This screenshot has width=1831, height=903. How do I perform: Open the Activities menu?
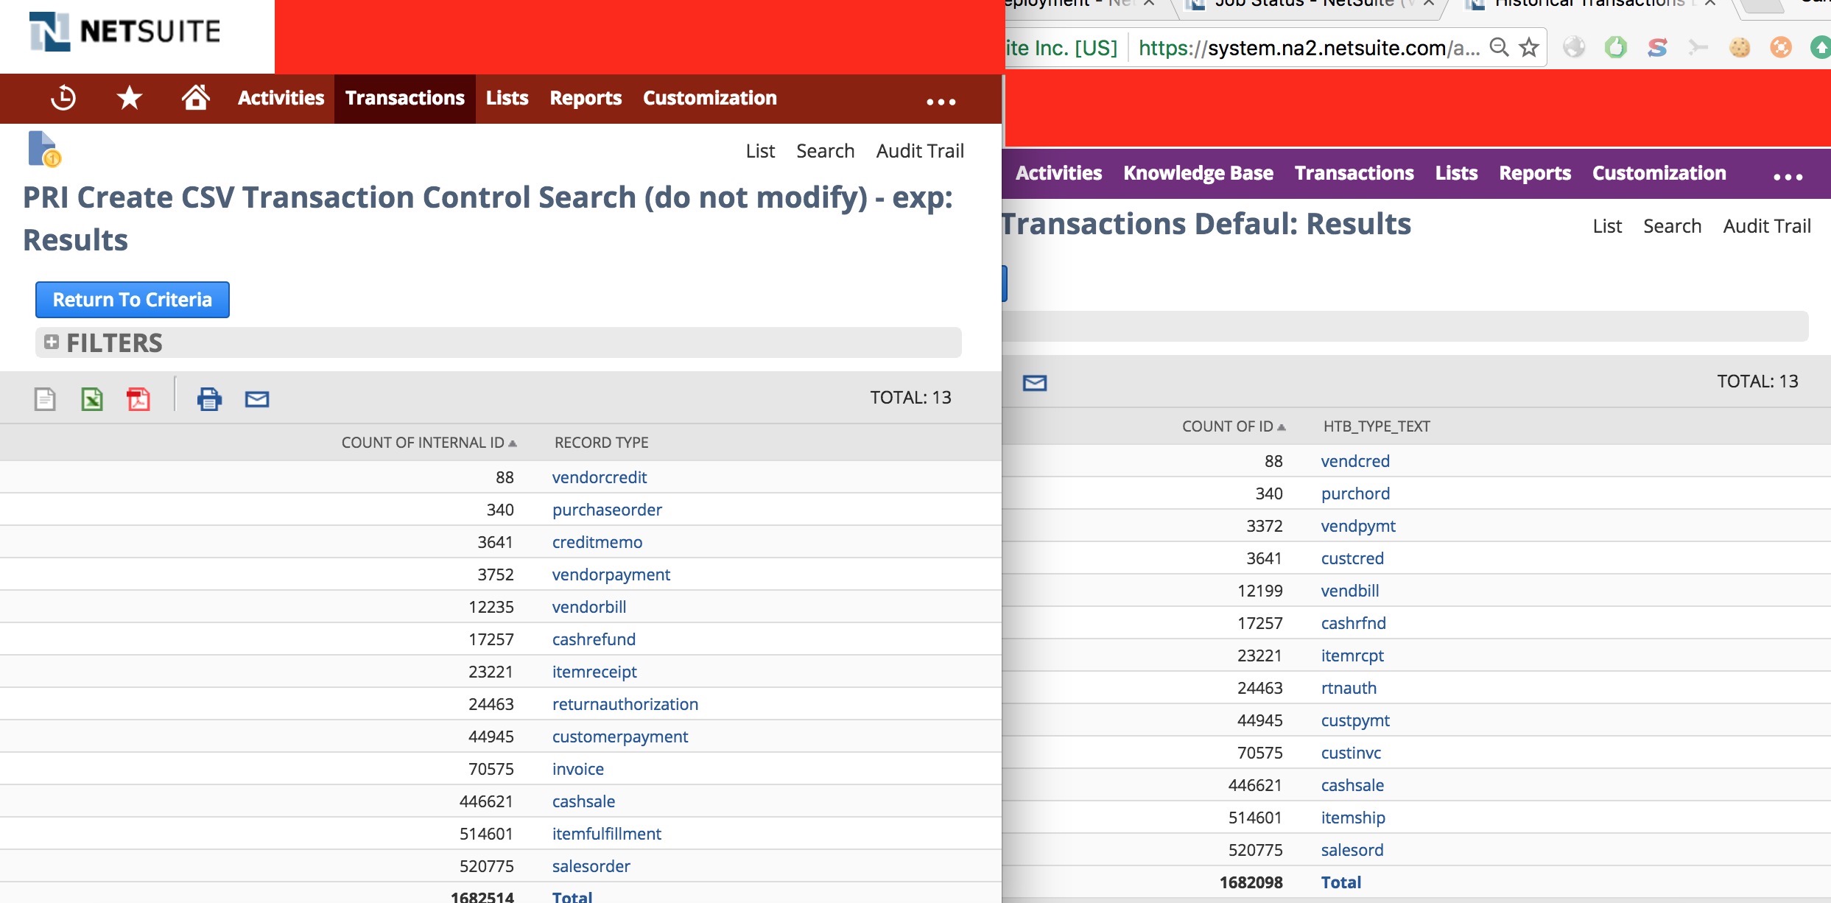pos(281,97)
